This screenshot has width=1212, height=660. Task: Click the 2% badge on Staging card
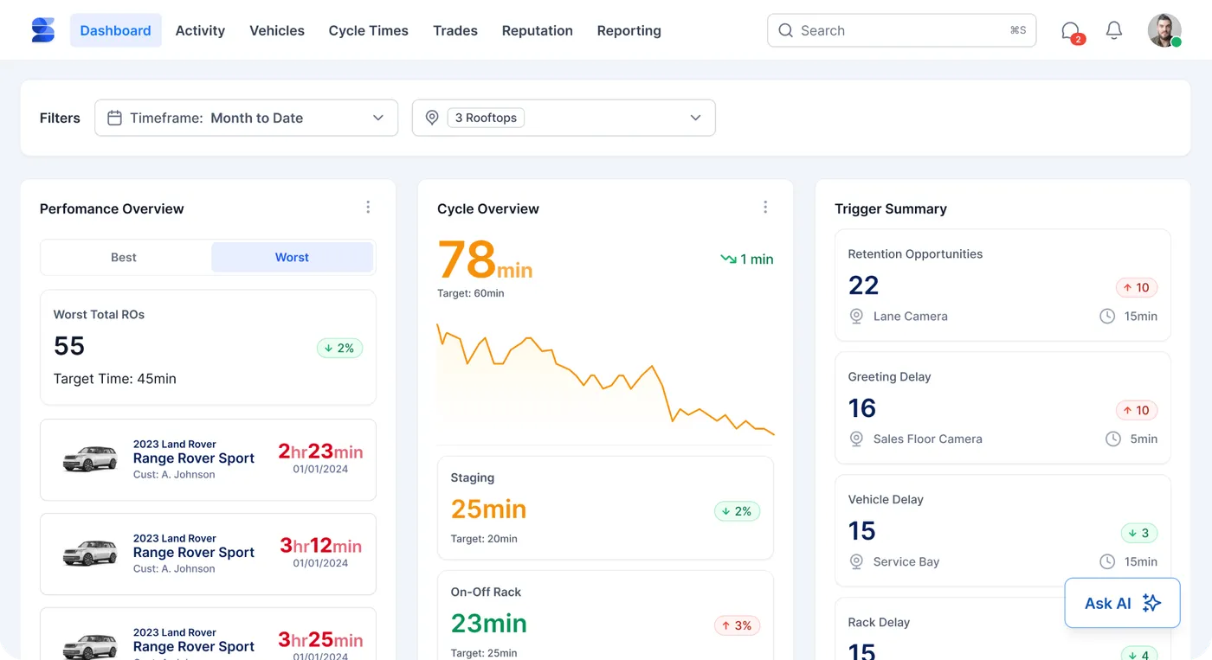tap(737, 511)
